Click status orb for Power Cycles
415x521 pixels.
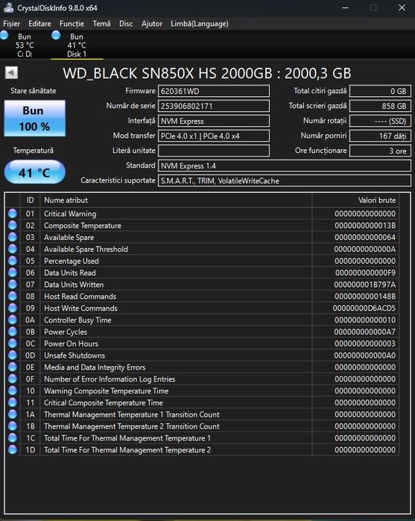point(13,332)
